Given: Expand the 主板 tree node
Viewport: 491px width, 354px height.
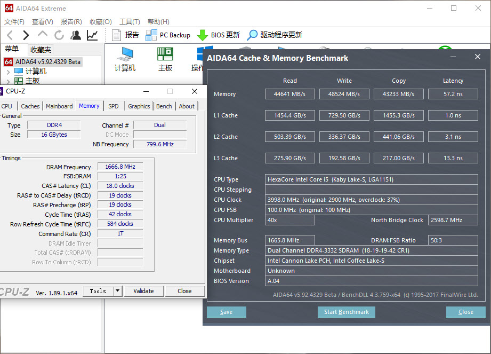Looking at the screenshot, I should click(8, 81).
